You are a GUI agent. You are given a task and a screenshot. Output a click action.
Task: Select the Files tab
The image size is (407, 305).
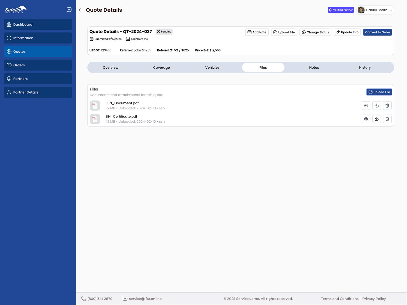[263, 67]
